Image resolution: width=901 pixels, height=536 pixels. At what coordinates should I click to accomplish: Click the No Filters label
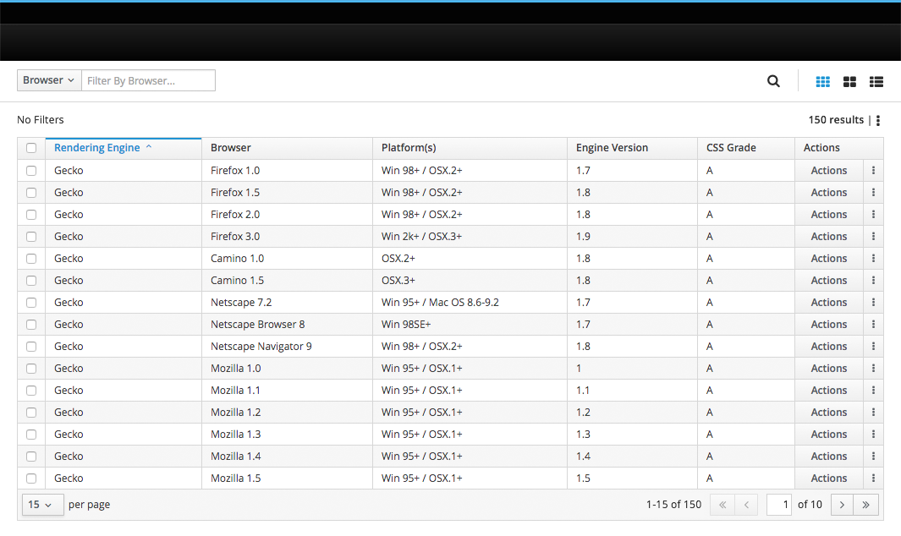(x=41, y=119)
